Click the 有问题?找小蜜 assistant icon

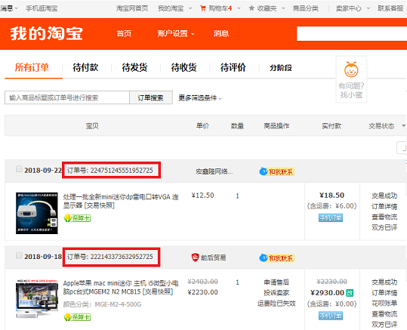(x=351, y=79)
